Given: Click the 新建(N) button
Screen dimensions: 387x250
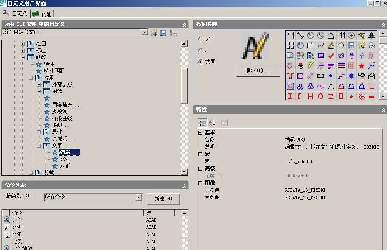Looking at the screenshot, I should coord(163,199).
